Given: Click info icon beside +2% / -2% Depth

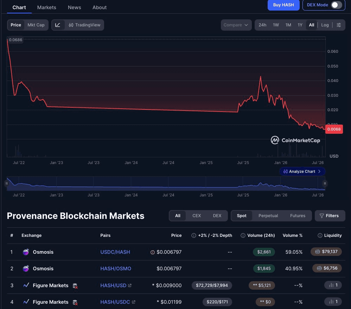Looking at the screenshot, I should (x=194, y=235).
